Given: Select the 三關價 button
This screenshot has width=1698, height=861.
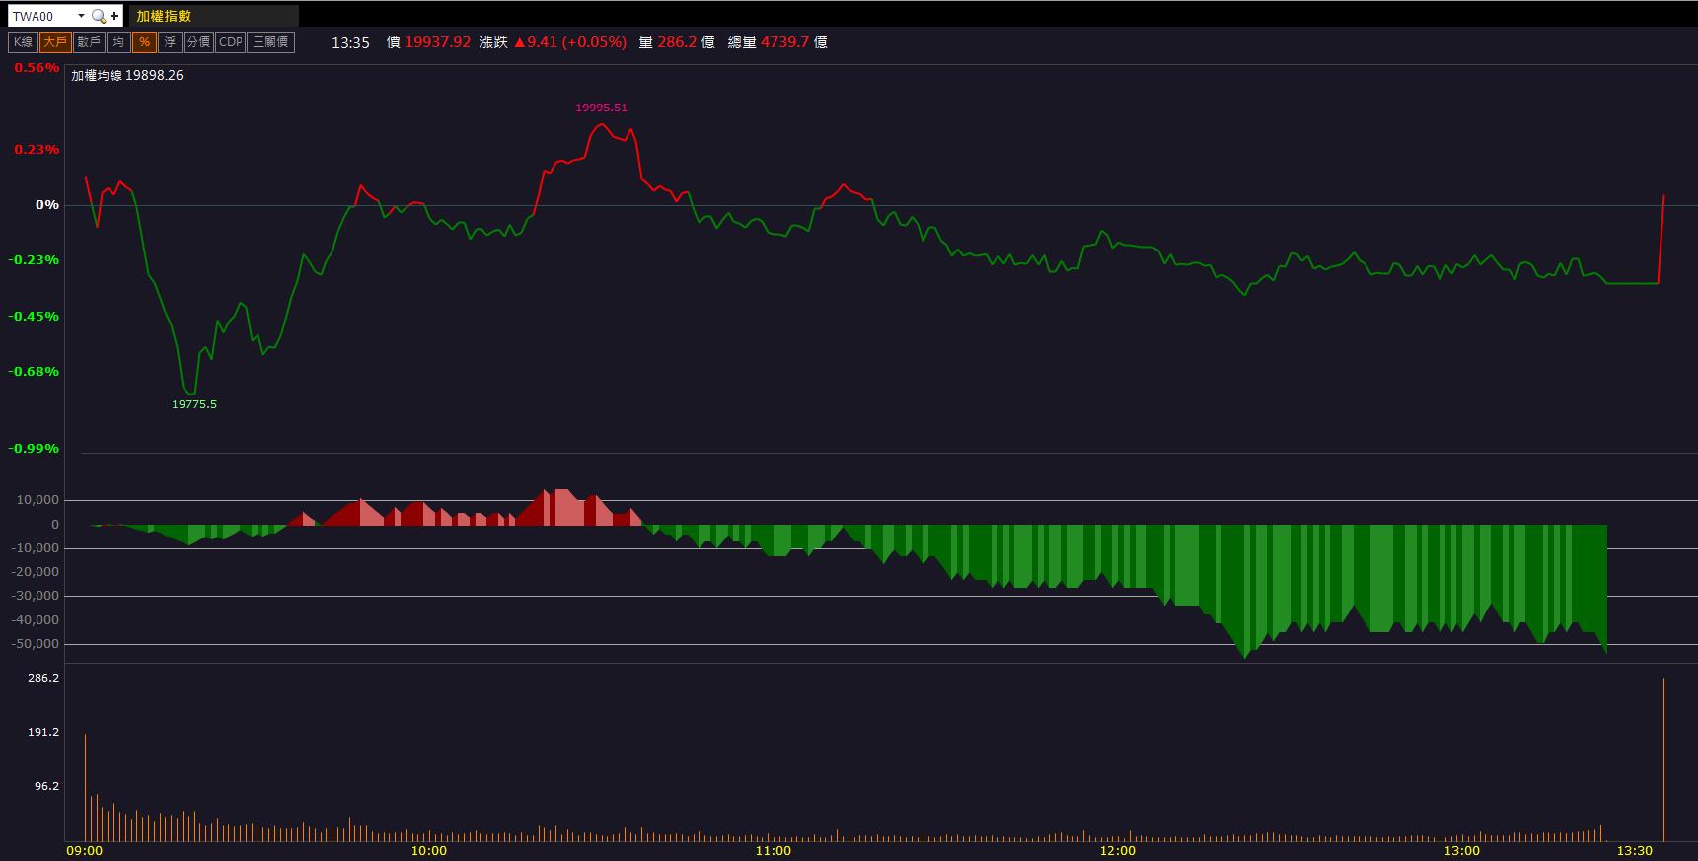Looking at the screenshot, I should coord(270,42).
